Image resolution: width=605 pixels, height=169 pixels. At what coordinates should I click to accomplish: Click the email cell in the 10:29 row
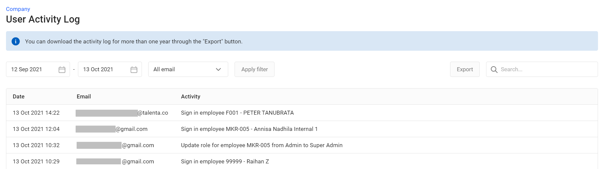pyautogui.click(x=115, y=161)
